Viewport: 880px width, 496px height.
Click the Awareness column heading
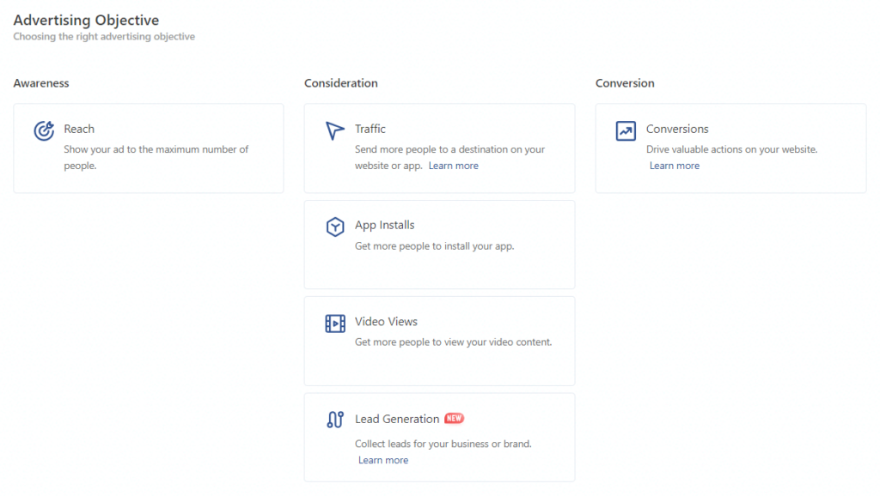pos(41,83)
